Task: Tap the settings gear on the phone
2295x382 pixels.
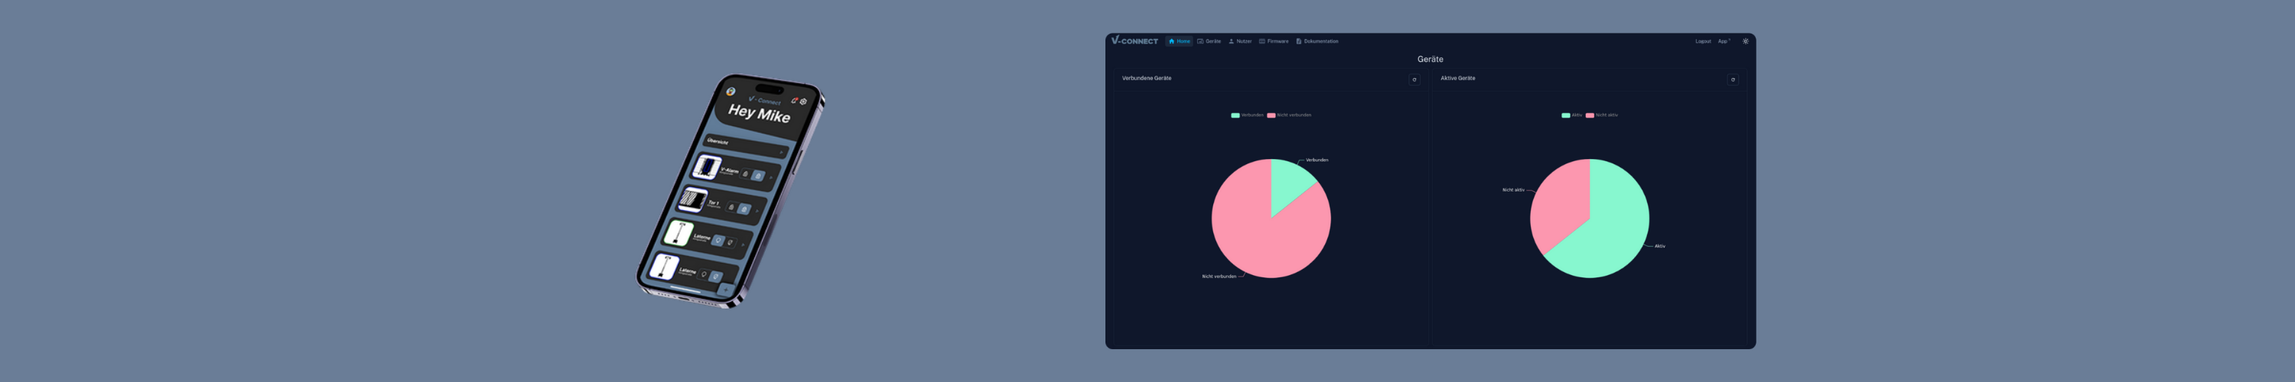Action: (x=803, y=102)
